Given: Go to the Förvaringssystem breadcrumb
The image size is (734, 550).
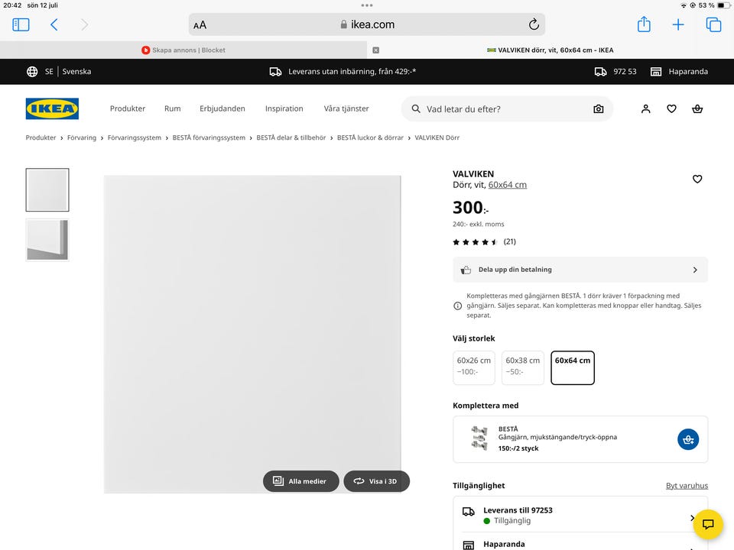Looking at the screenshot, I should 135,137.
